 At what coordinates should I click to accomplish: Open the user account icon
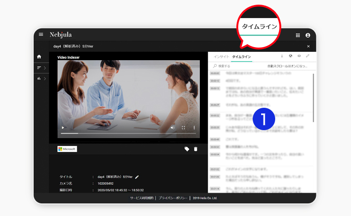tap(308, 35)
